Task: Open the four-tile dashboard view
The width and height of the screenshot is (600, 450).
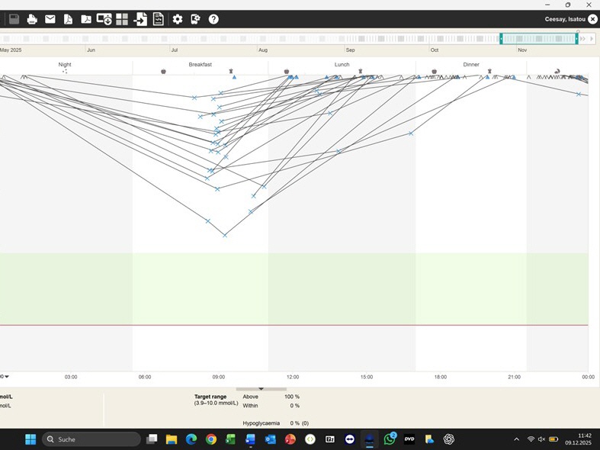Action: coord(122,19)
